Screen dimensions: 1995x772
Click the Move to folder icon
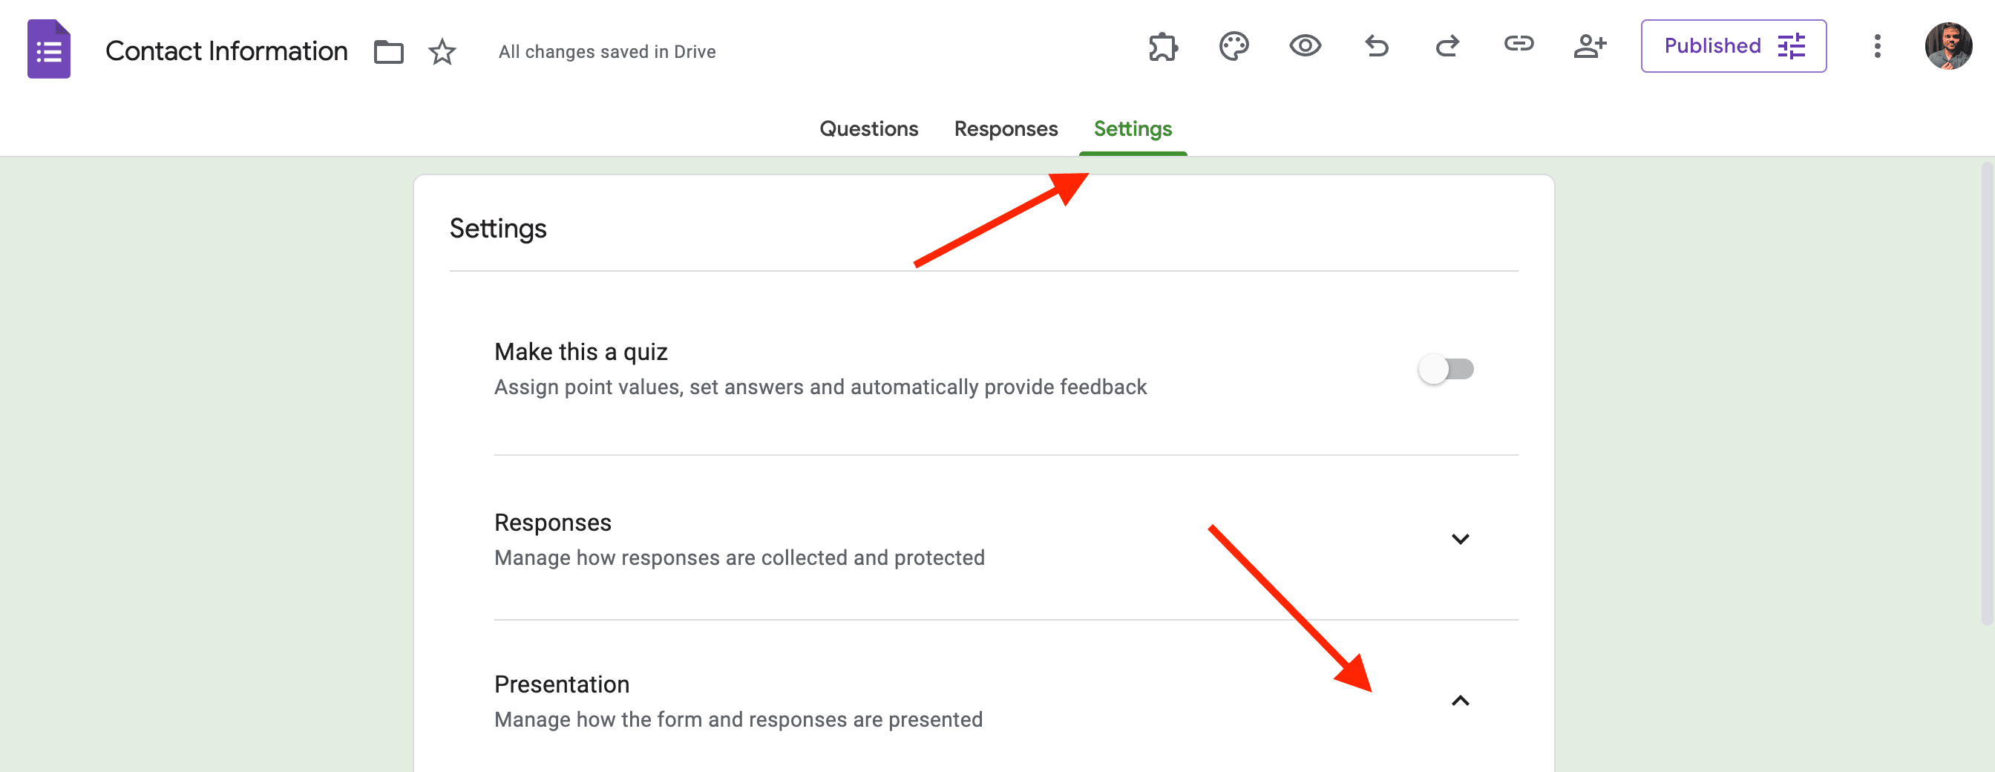point(389,52)
